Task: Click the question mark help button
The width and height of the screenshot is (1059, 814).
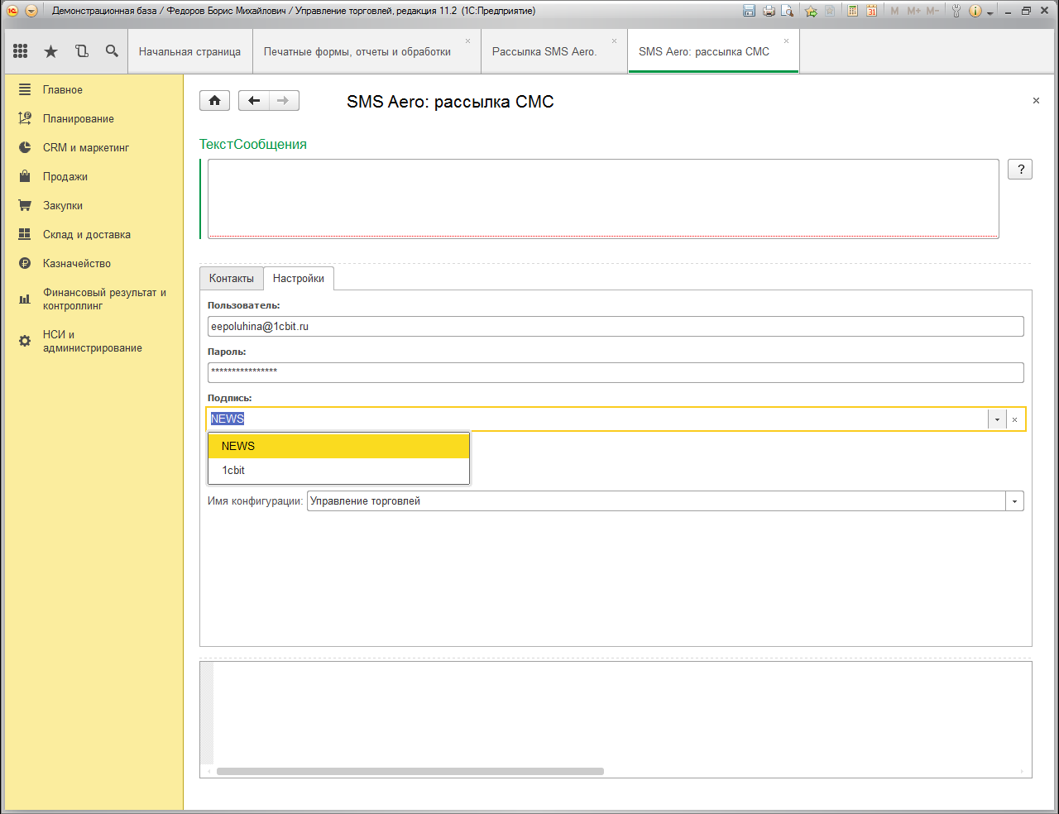Action: click(1020, 170)
